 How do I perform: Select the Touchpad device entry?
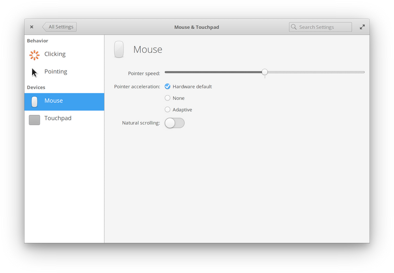click(65, 119)
